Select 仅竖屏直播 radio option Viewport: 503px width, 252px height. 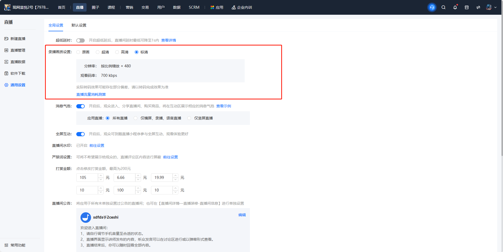[x=200, y=118]
